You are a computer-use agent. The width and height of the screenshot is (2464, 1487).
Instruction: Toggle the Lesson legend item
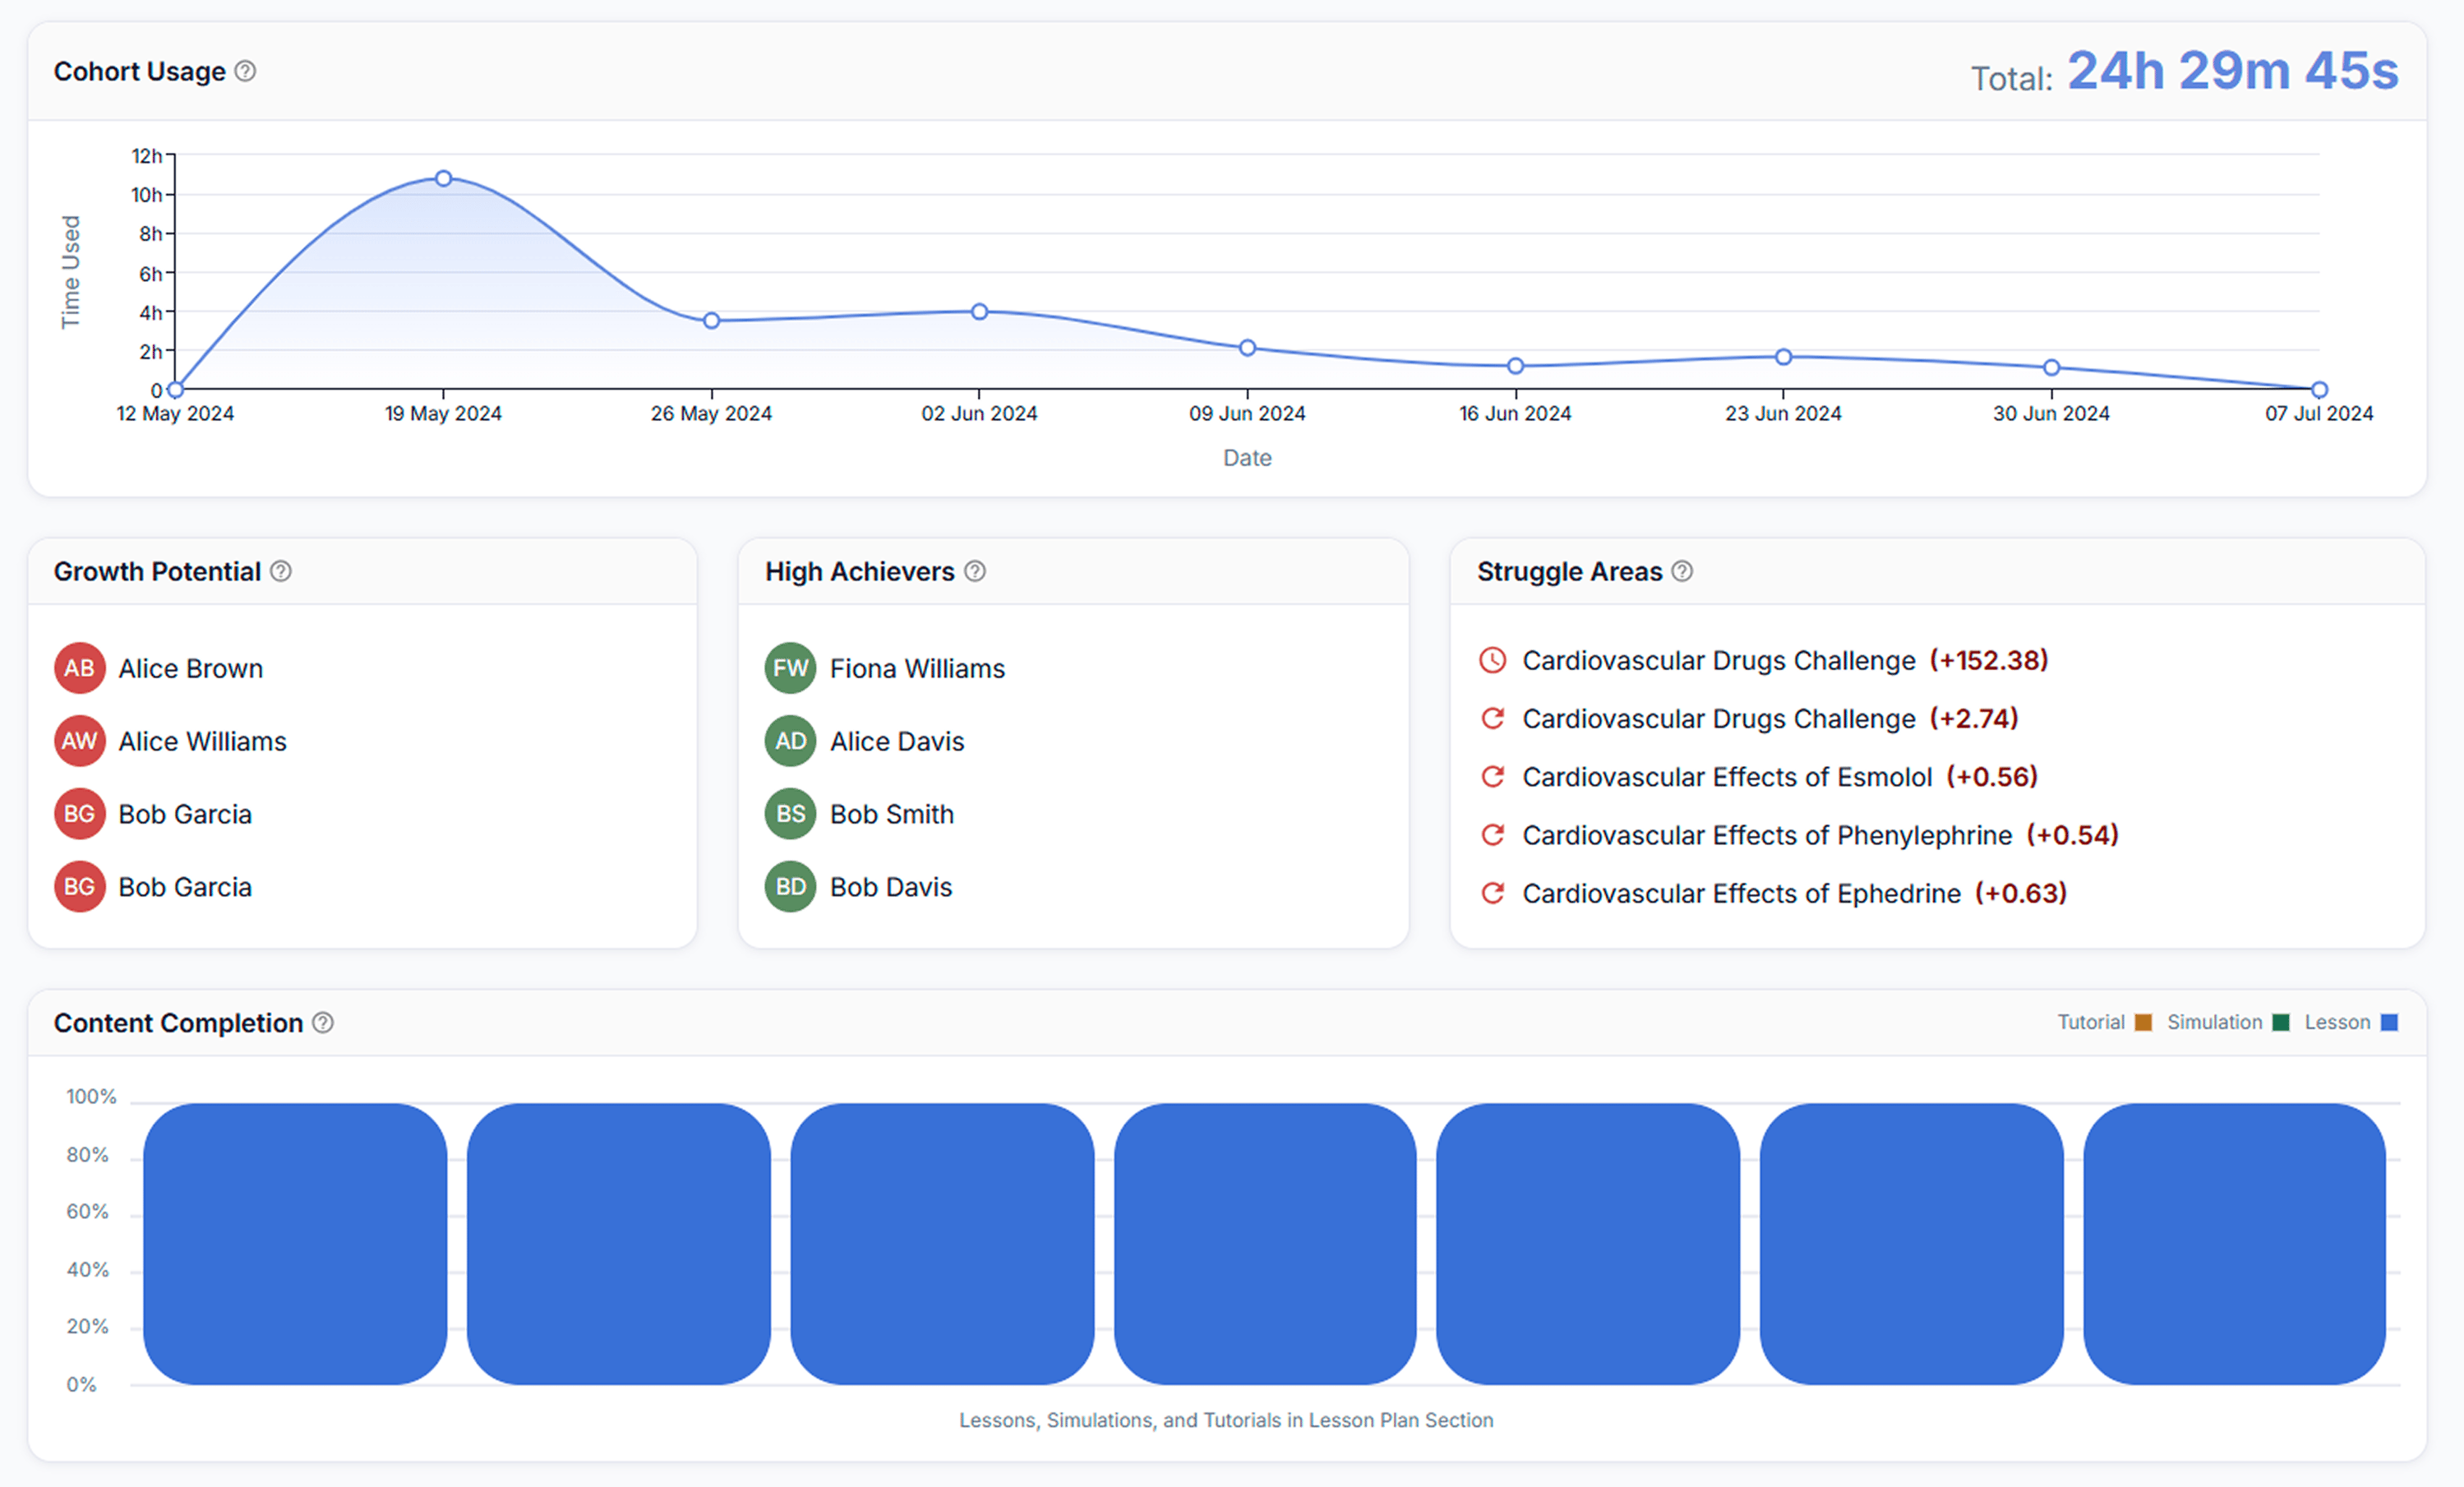pyautogui.click(x=2337, y=1021)
